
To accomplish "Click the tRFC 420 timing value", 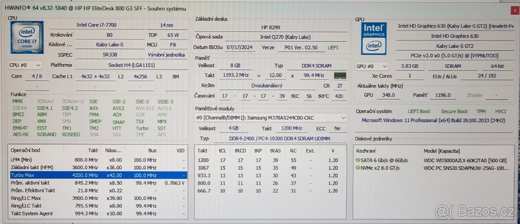I will tap(339, 96).
